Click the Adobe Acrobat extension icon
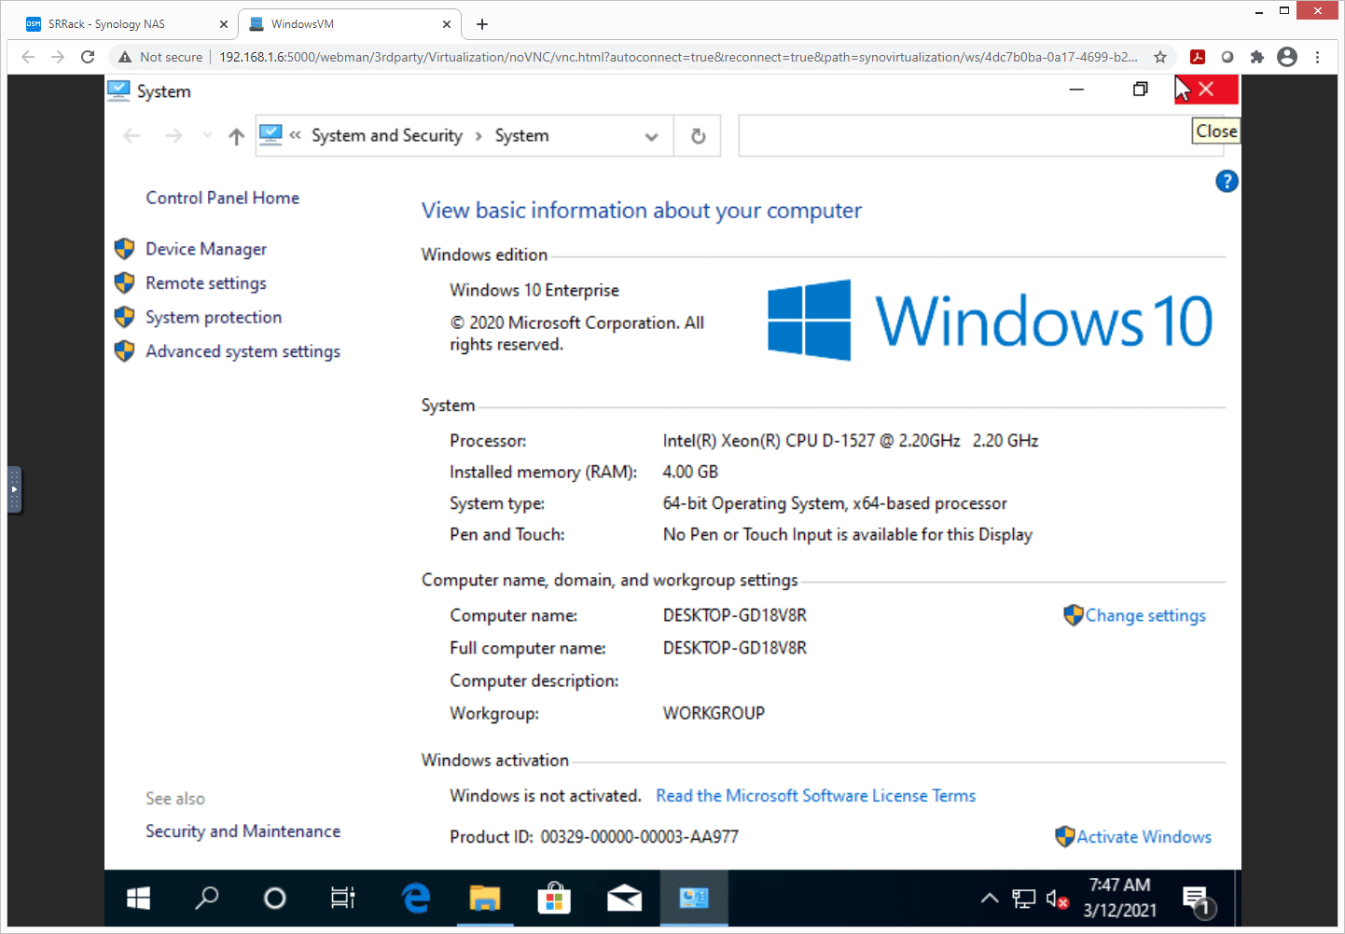This screenshot has height=934, width=1345. (x=1198, y=57)
